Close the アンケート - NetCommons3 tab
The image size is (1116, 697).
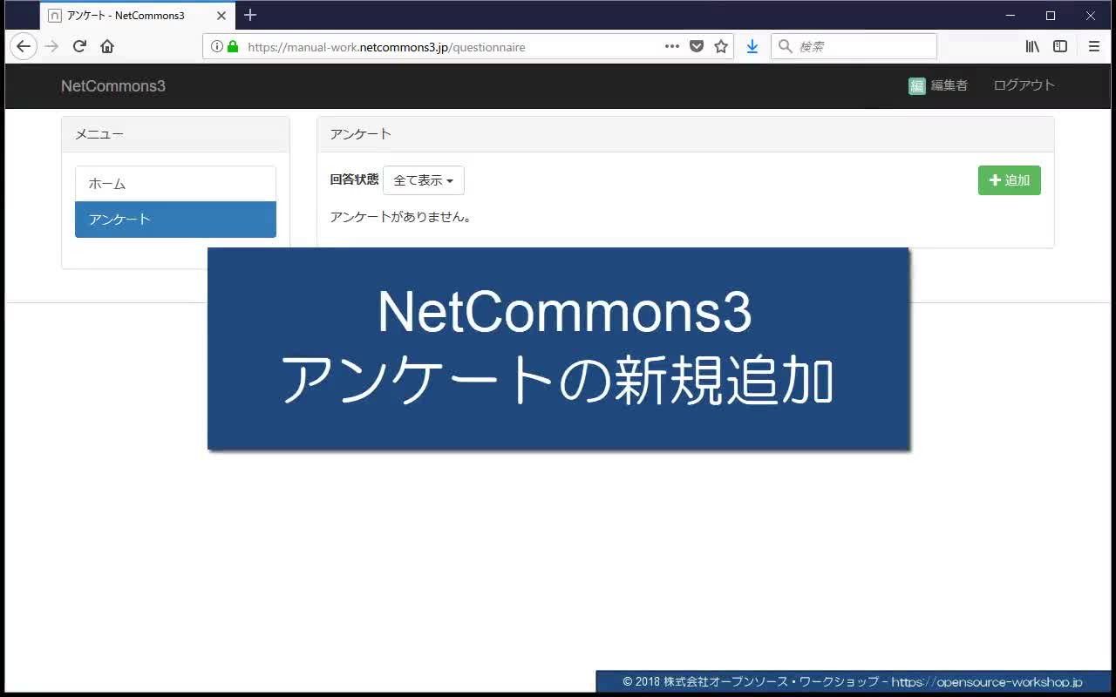[221, 16]
